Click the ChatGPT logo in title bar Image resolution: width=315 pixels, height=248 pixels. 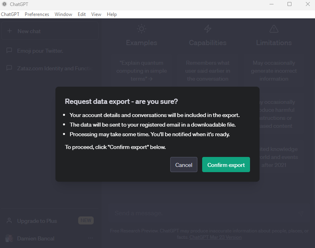[4, 4]
